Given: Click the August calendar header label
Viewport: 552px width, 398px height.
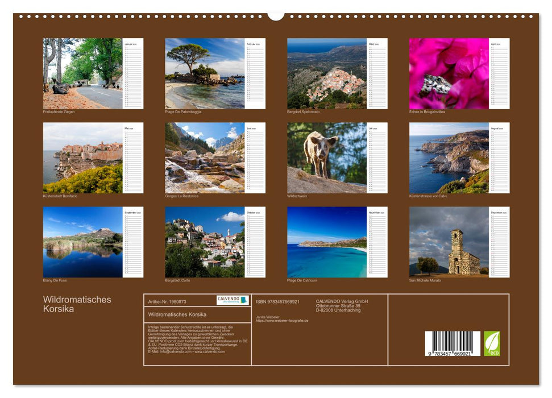Looking at the screenshot, I should 497,128.
